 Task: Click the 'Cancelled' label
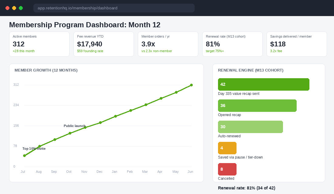(226, 179)
